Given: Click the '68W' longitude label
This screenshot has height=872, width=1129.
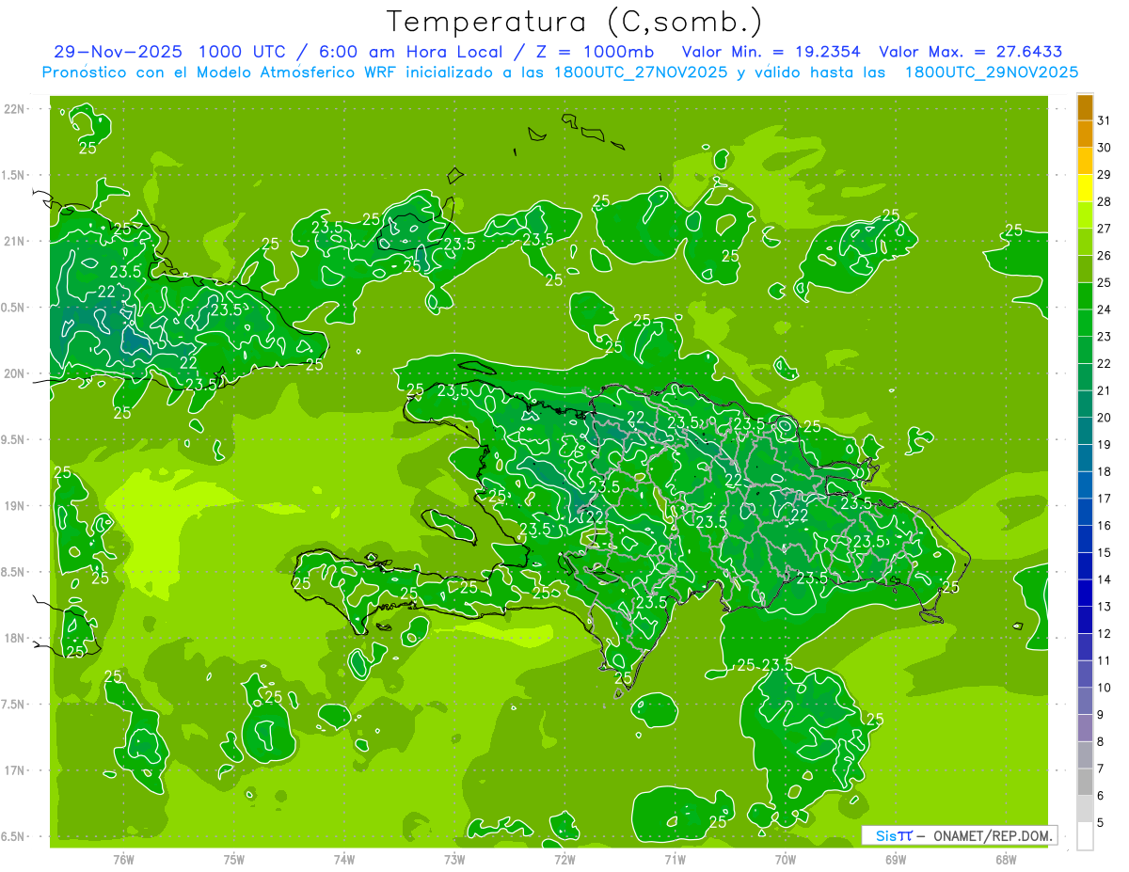Looking at the screenshot, I should tap(1006, 859).
